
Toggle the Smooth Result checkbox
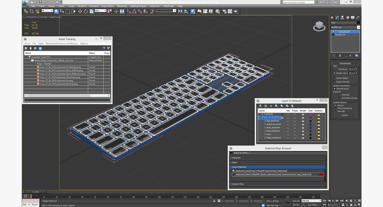click(x=334, y=88)
